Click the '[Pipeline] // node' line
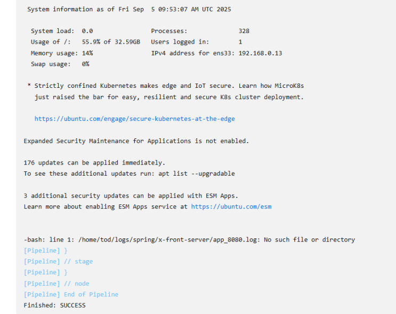The width and height of the screenshot is (396, 314). (56, 284)
